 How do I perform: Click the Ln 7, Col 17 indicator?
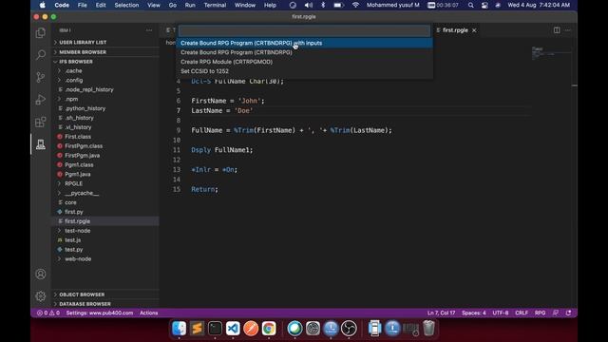(441, 313)
